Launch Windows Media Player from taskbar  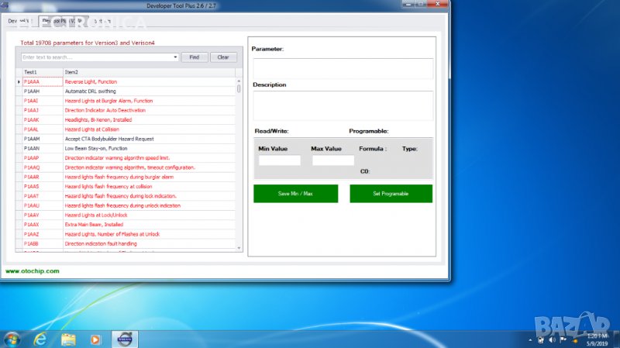96,339
